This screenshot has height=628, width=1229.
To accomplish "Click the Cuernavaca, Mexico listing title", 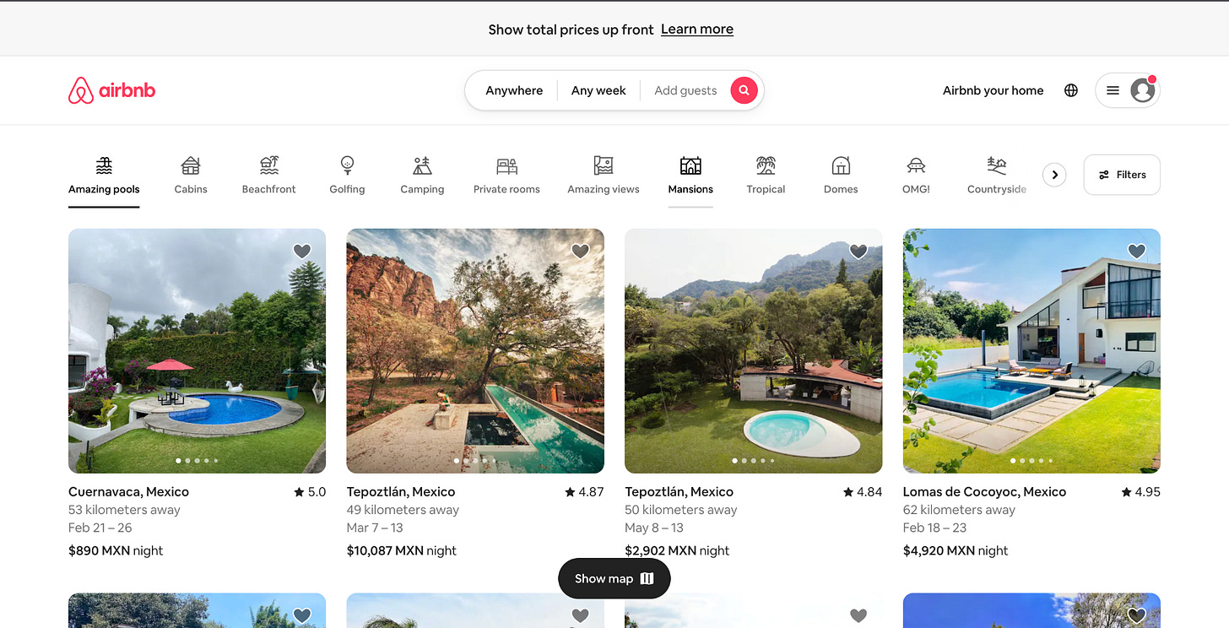I will tap(128, 492).
